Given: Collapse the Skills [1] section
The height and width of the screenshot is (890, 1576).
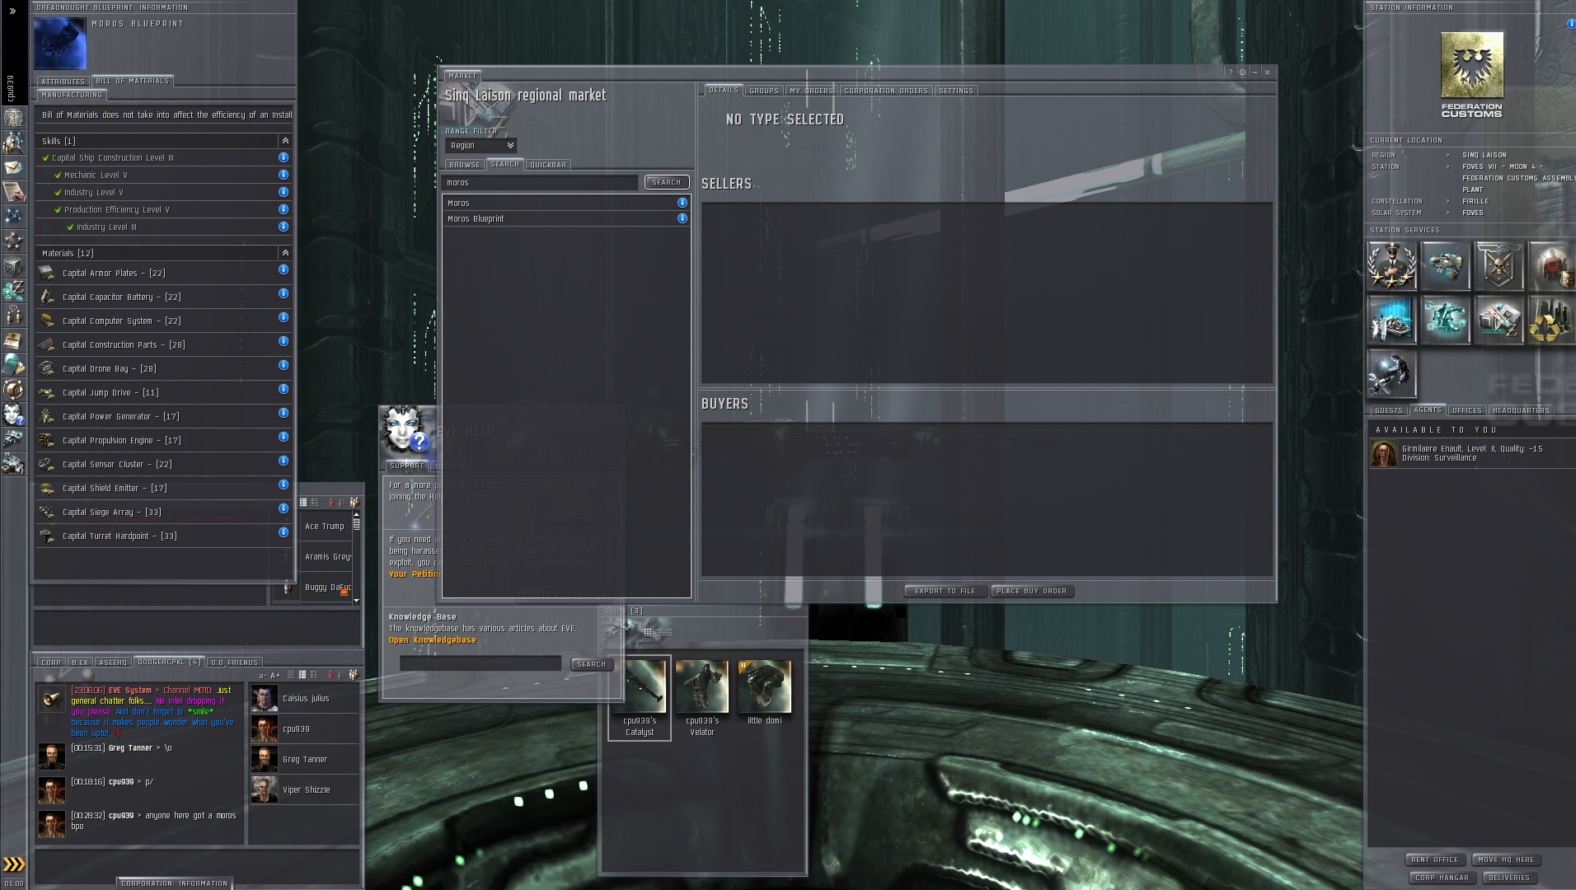Looking at the screenshot, I should click(x=285, y=141).
